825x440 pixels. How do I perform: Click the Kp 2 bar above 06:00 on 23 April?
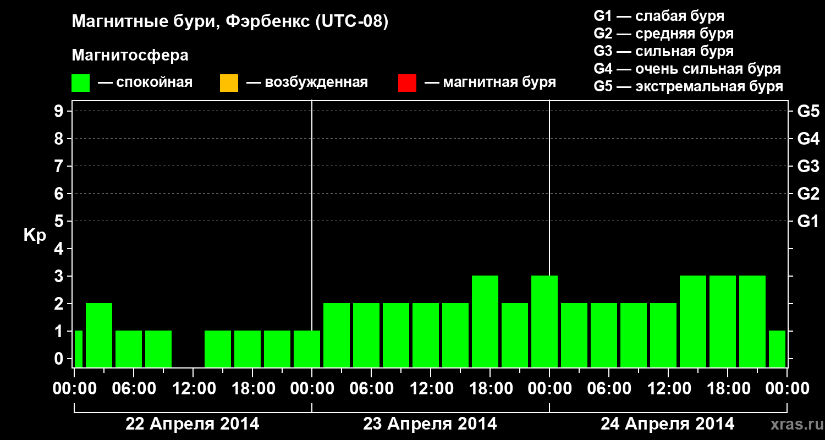(x=366, y=335)
